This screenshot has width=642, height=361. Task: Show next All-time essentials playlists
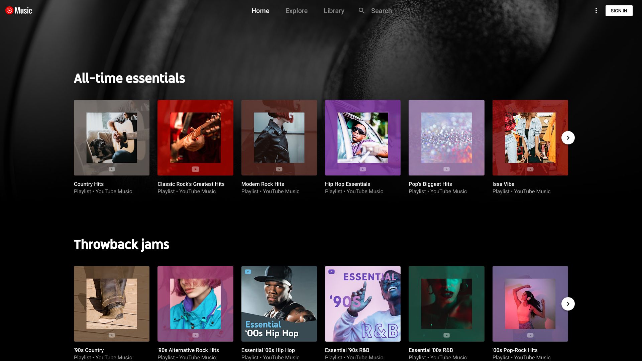coord(568,138)
